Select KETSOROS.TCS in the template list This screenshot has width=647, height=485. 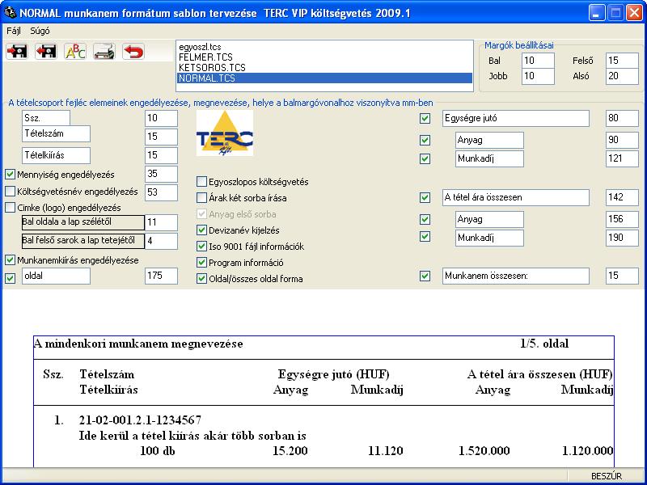click(x=324, y=68)
